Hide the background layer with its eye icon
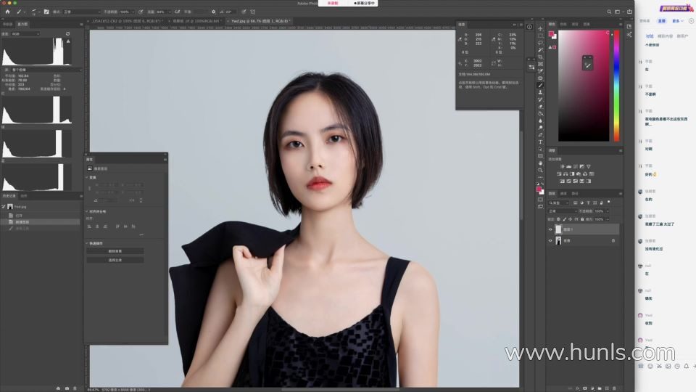696x392 pixels. pyautogui.click(x=550, y=240)
